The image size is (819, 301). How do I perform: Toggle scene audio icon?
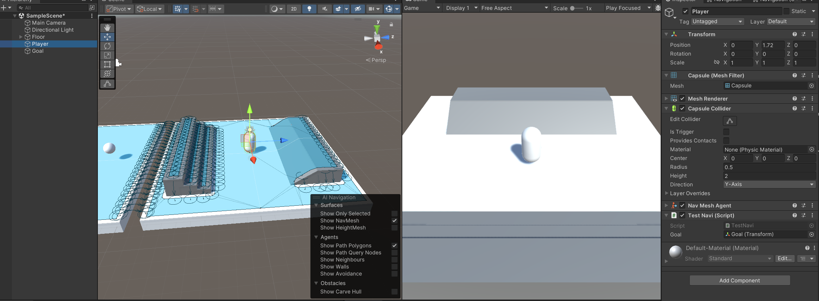[325, 9]
